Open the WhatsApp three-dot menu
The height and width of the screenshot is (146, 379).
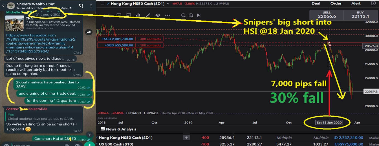tap(91, 6)
